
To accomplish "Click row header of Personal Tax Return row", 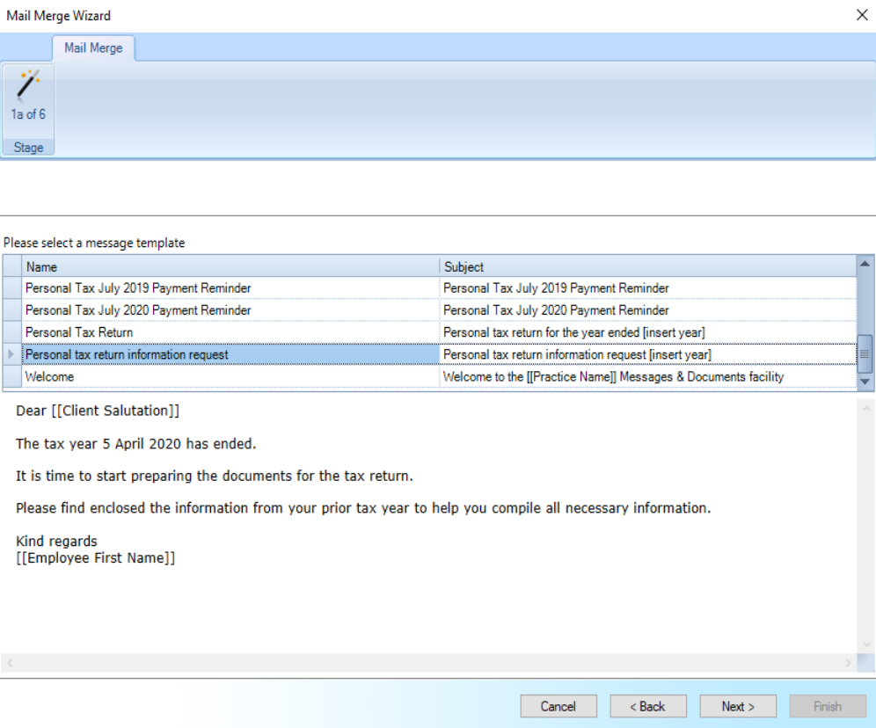I will tap(12, 332).
